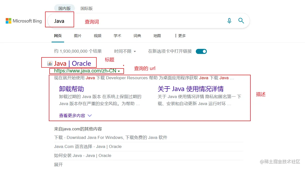The height and width of the screenshot is (169, 305).
Task: Click the magnifier search icon
Action: coord(241,21)
